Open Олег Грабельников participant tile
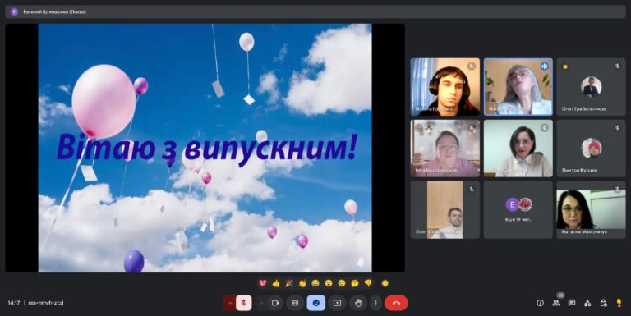The image size is (631, 316). click(x=592, y=87)
